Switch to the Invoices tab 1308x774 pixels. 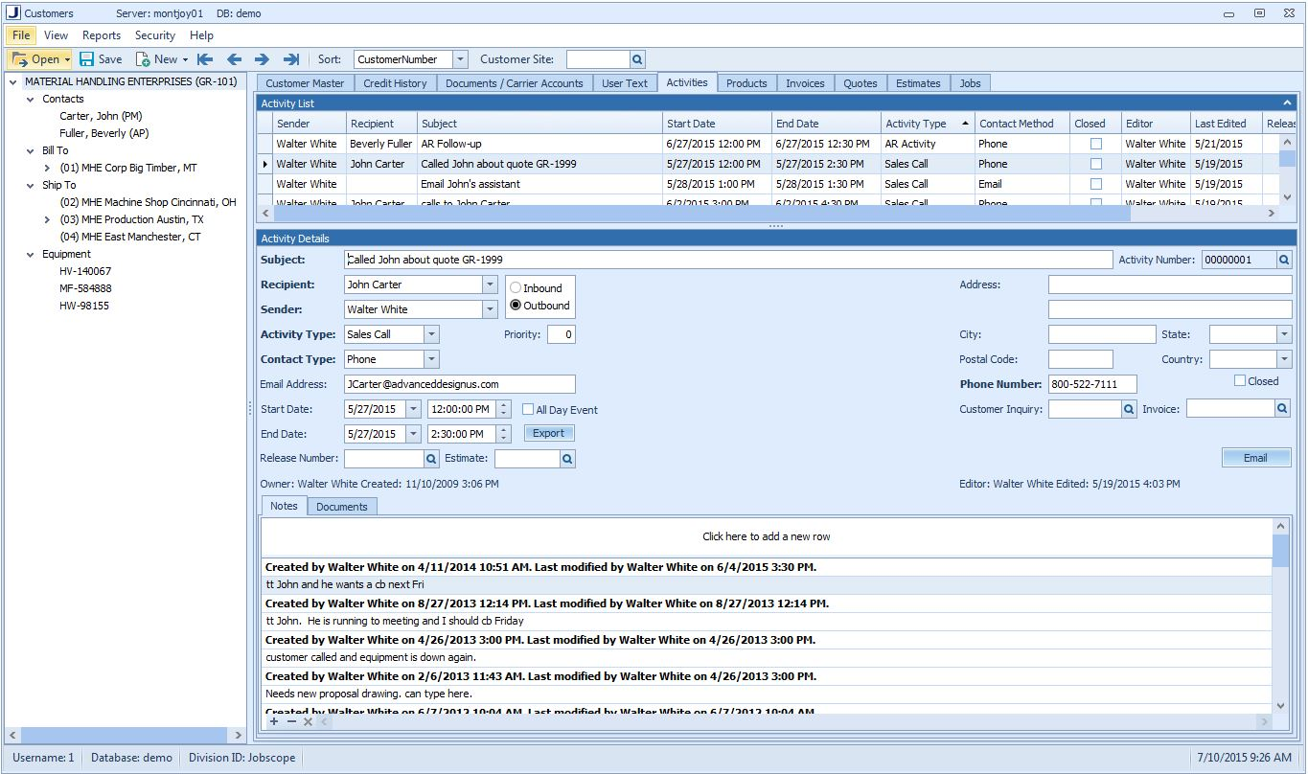[x=805, y=83]
